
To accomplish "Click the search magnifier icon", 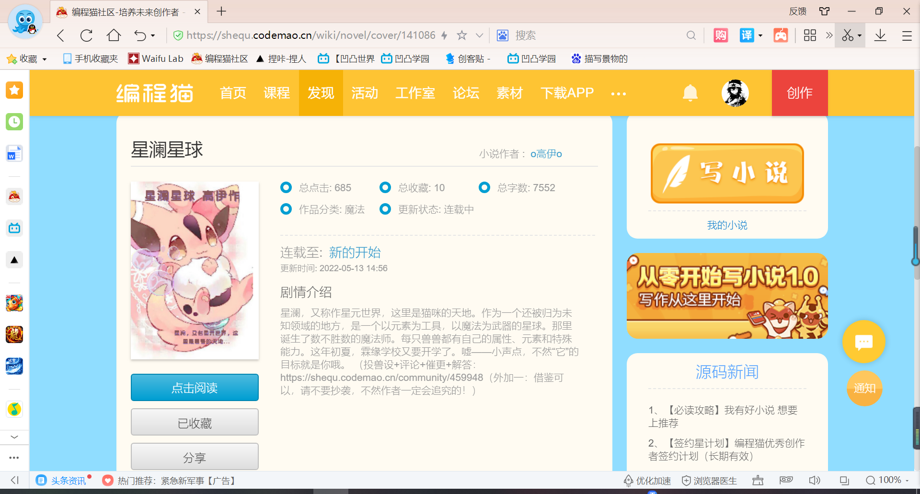I will click(691, 35).
